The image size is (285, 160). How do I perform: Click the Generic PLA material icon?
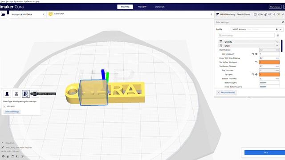coord(50,14)
